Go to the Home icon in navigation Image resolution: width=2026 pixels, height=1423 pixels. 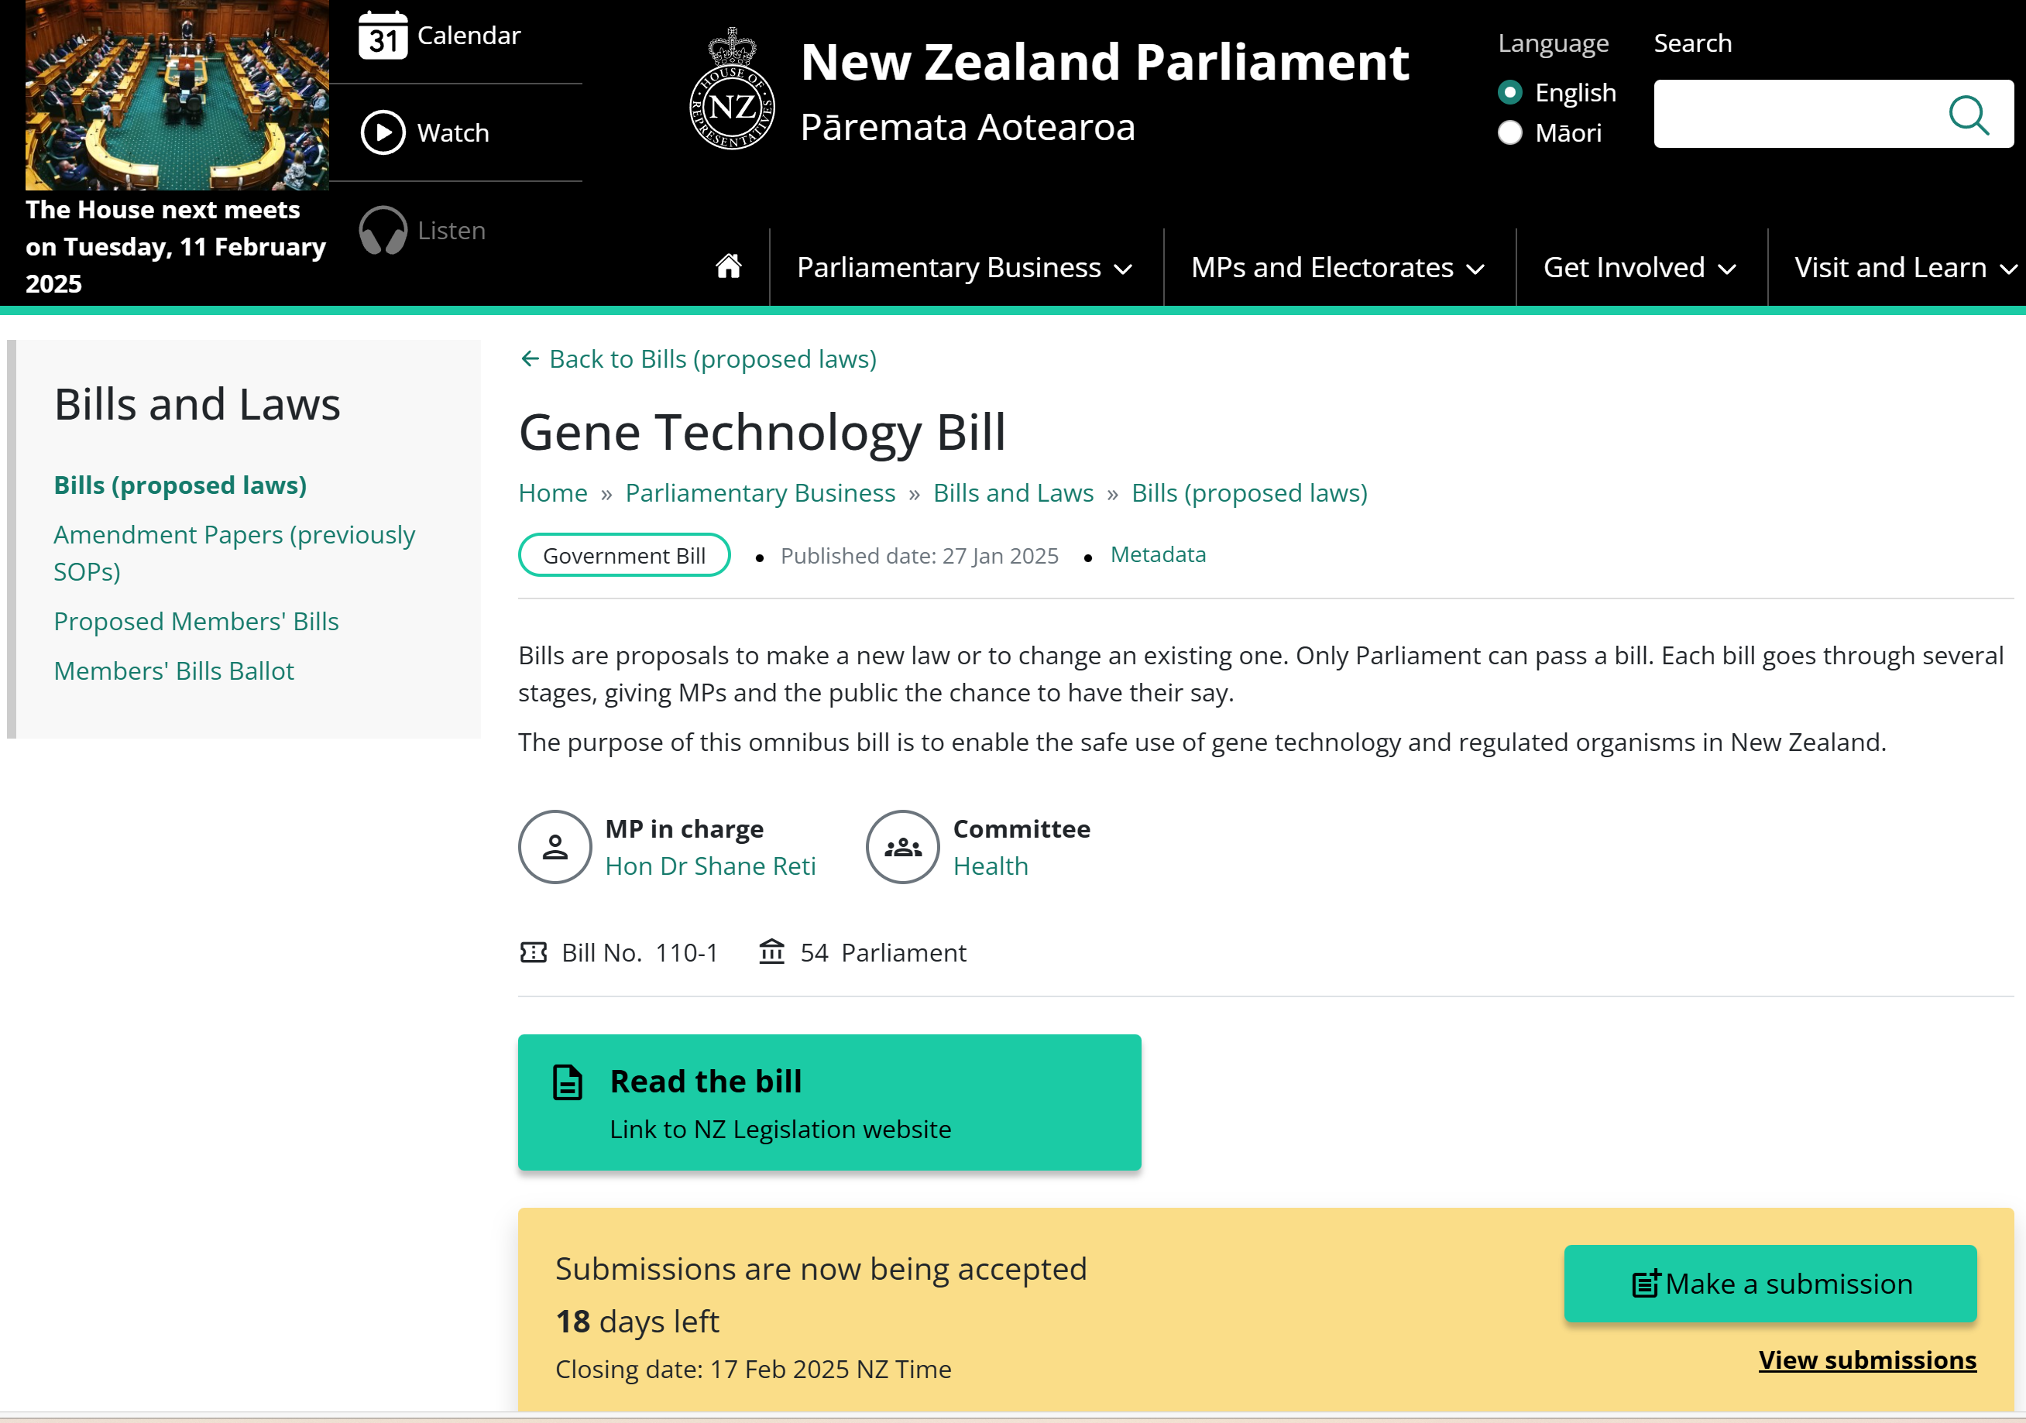(x=729, y=266)
